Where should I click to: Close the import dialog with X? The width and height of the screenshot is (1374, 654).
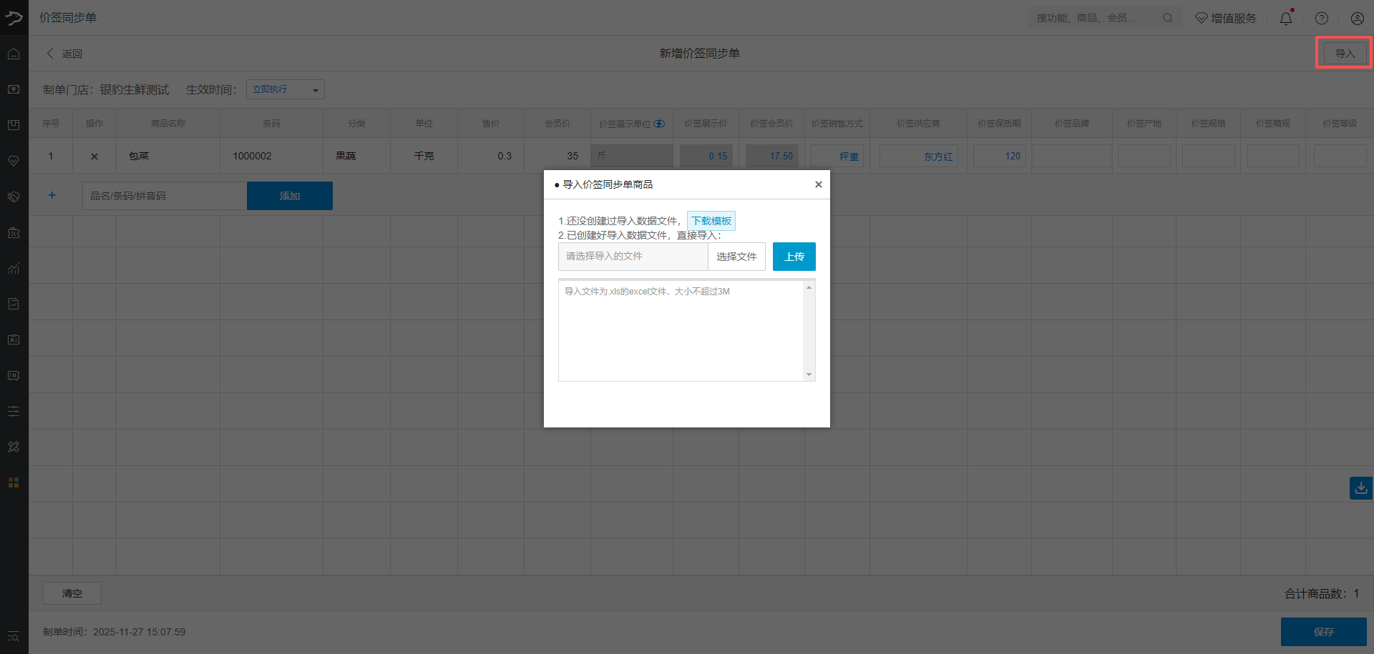pos(818,184)
